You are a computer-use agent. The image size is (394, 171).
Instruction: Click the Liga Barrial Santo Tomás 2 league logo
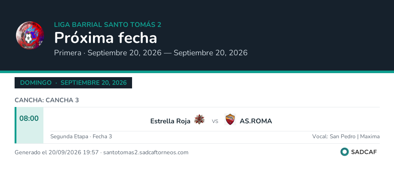point(30,35)
